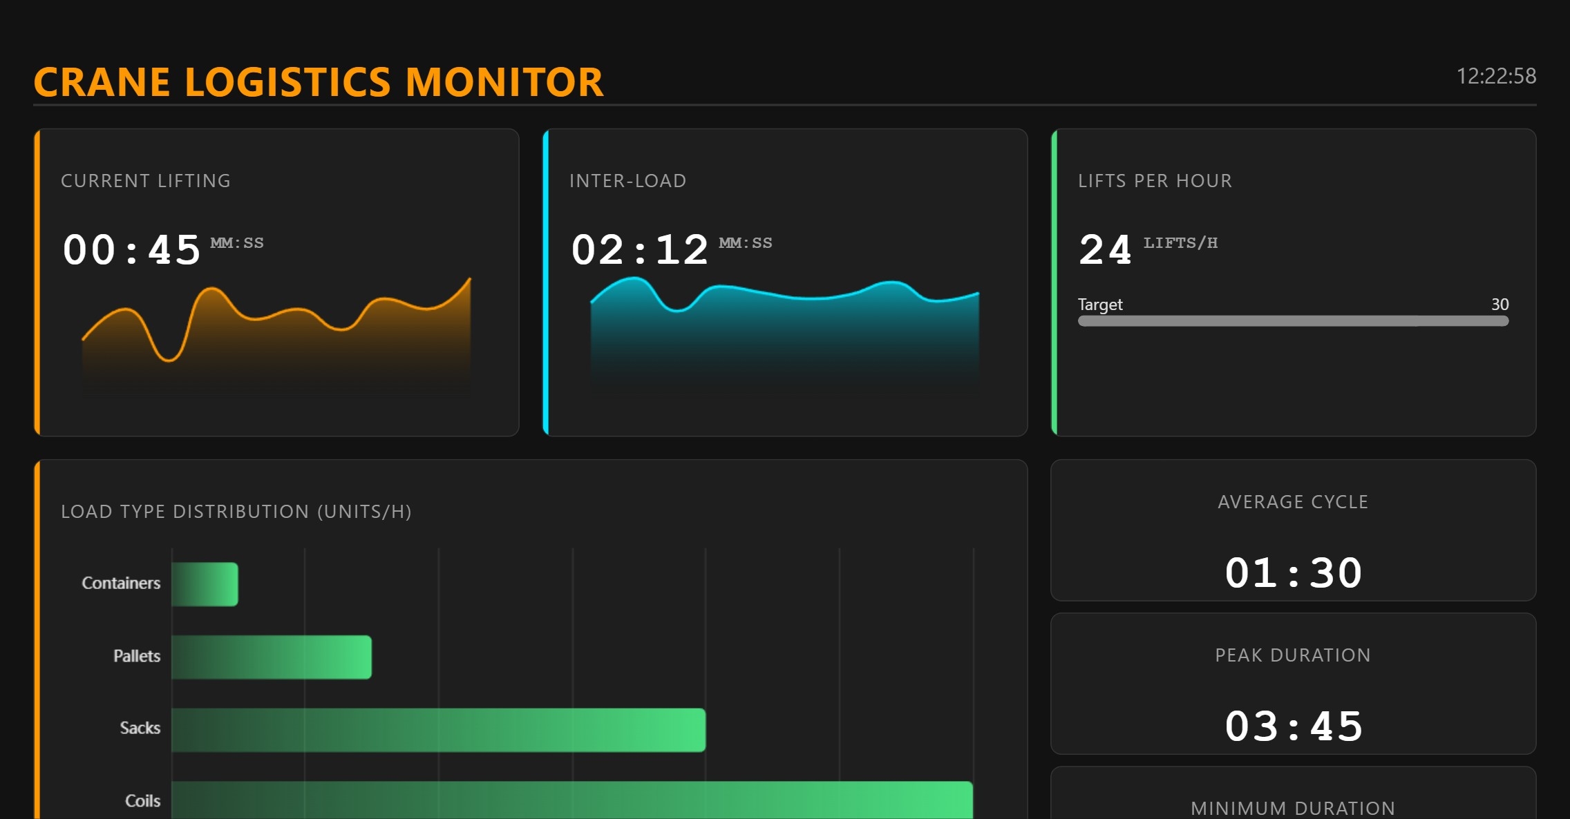Click the 00:45 current lifting timer
The width and height of the screenshot is (1570, 819).
131,249
